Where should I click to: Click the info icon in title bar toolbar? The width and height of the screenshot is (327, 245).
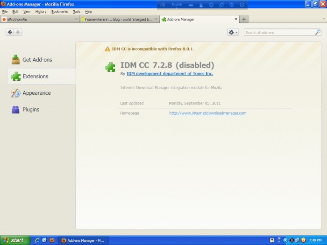click(242, 5)
